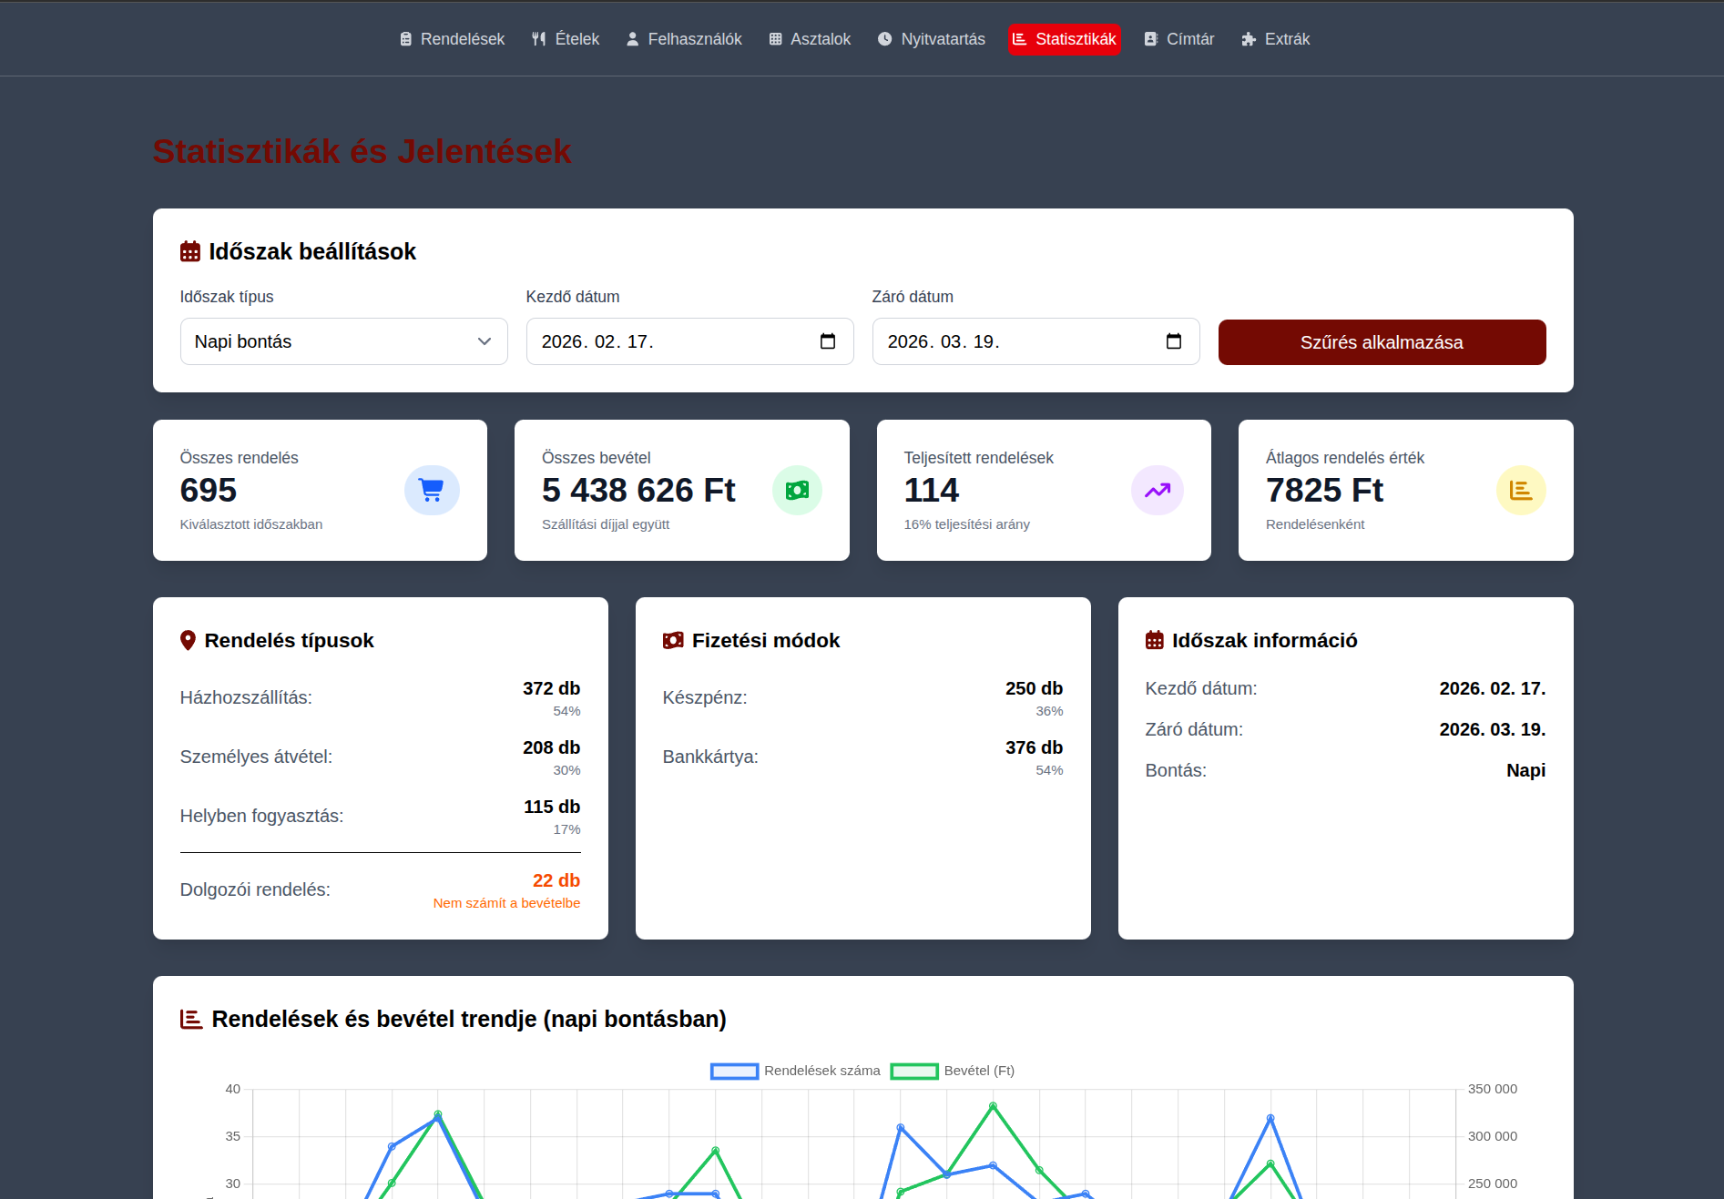1724x1199 pixels.
Task: Go to the Rendelések menu
Action: point(452,39)
